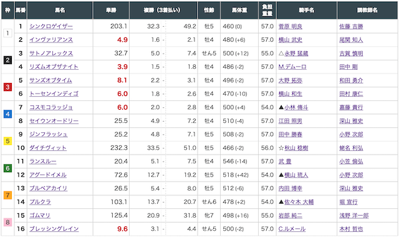Screen dimensions: 399x237
Task: Open trainer 木村 哲也 link
Action: pos(351,229)
